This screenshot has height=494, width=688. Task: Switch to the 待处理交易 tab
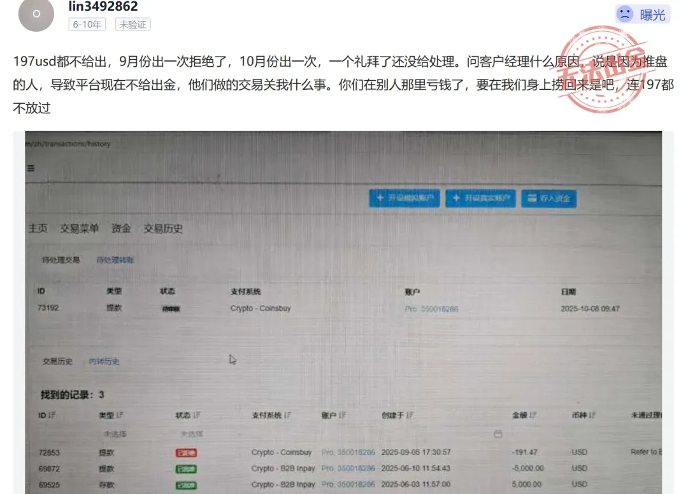click(x=61, y=260)
